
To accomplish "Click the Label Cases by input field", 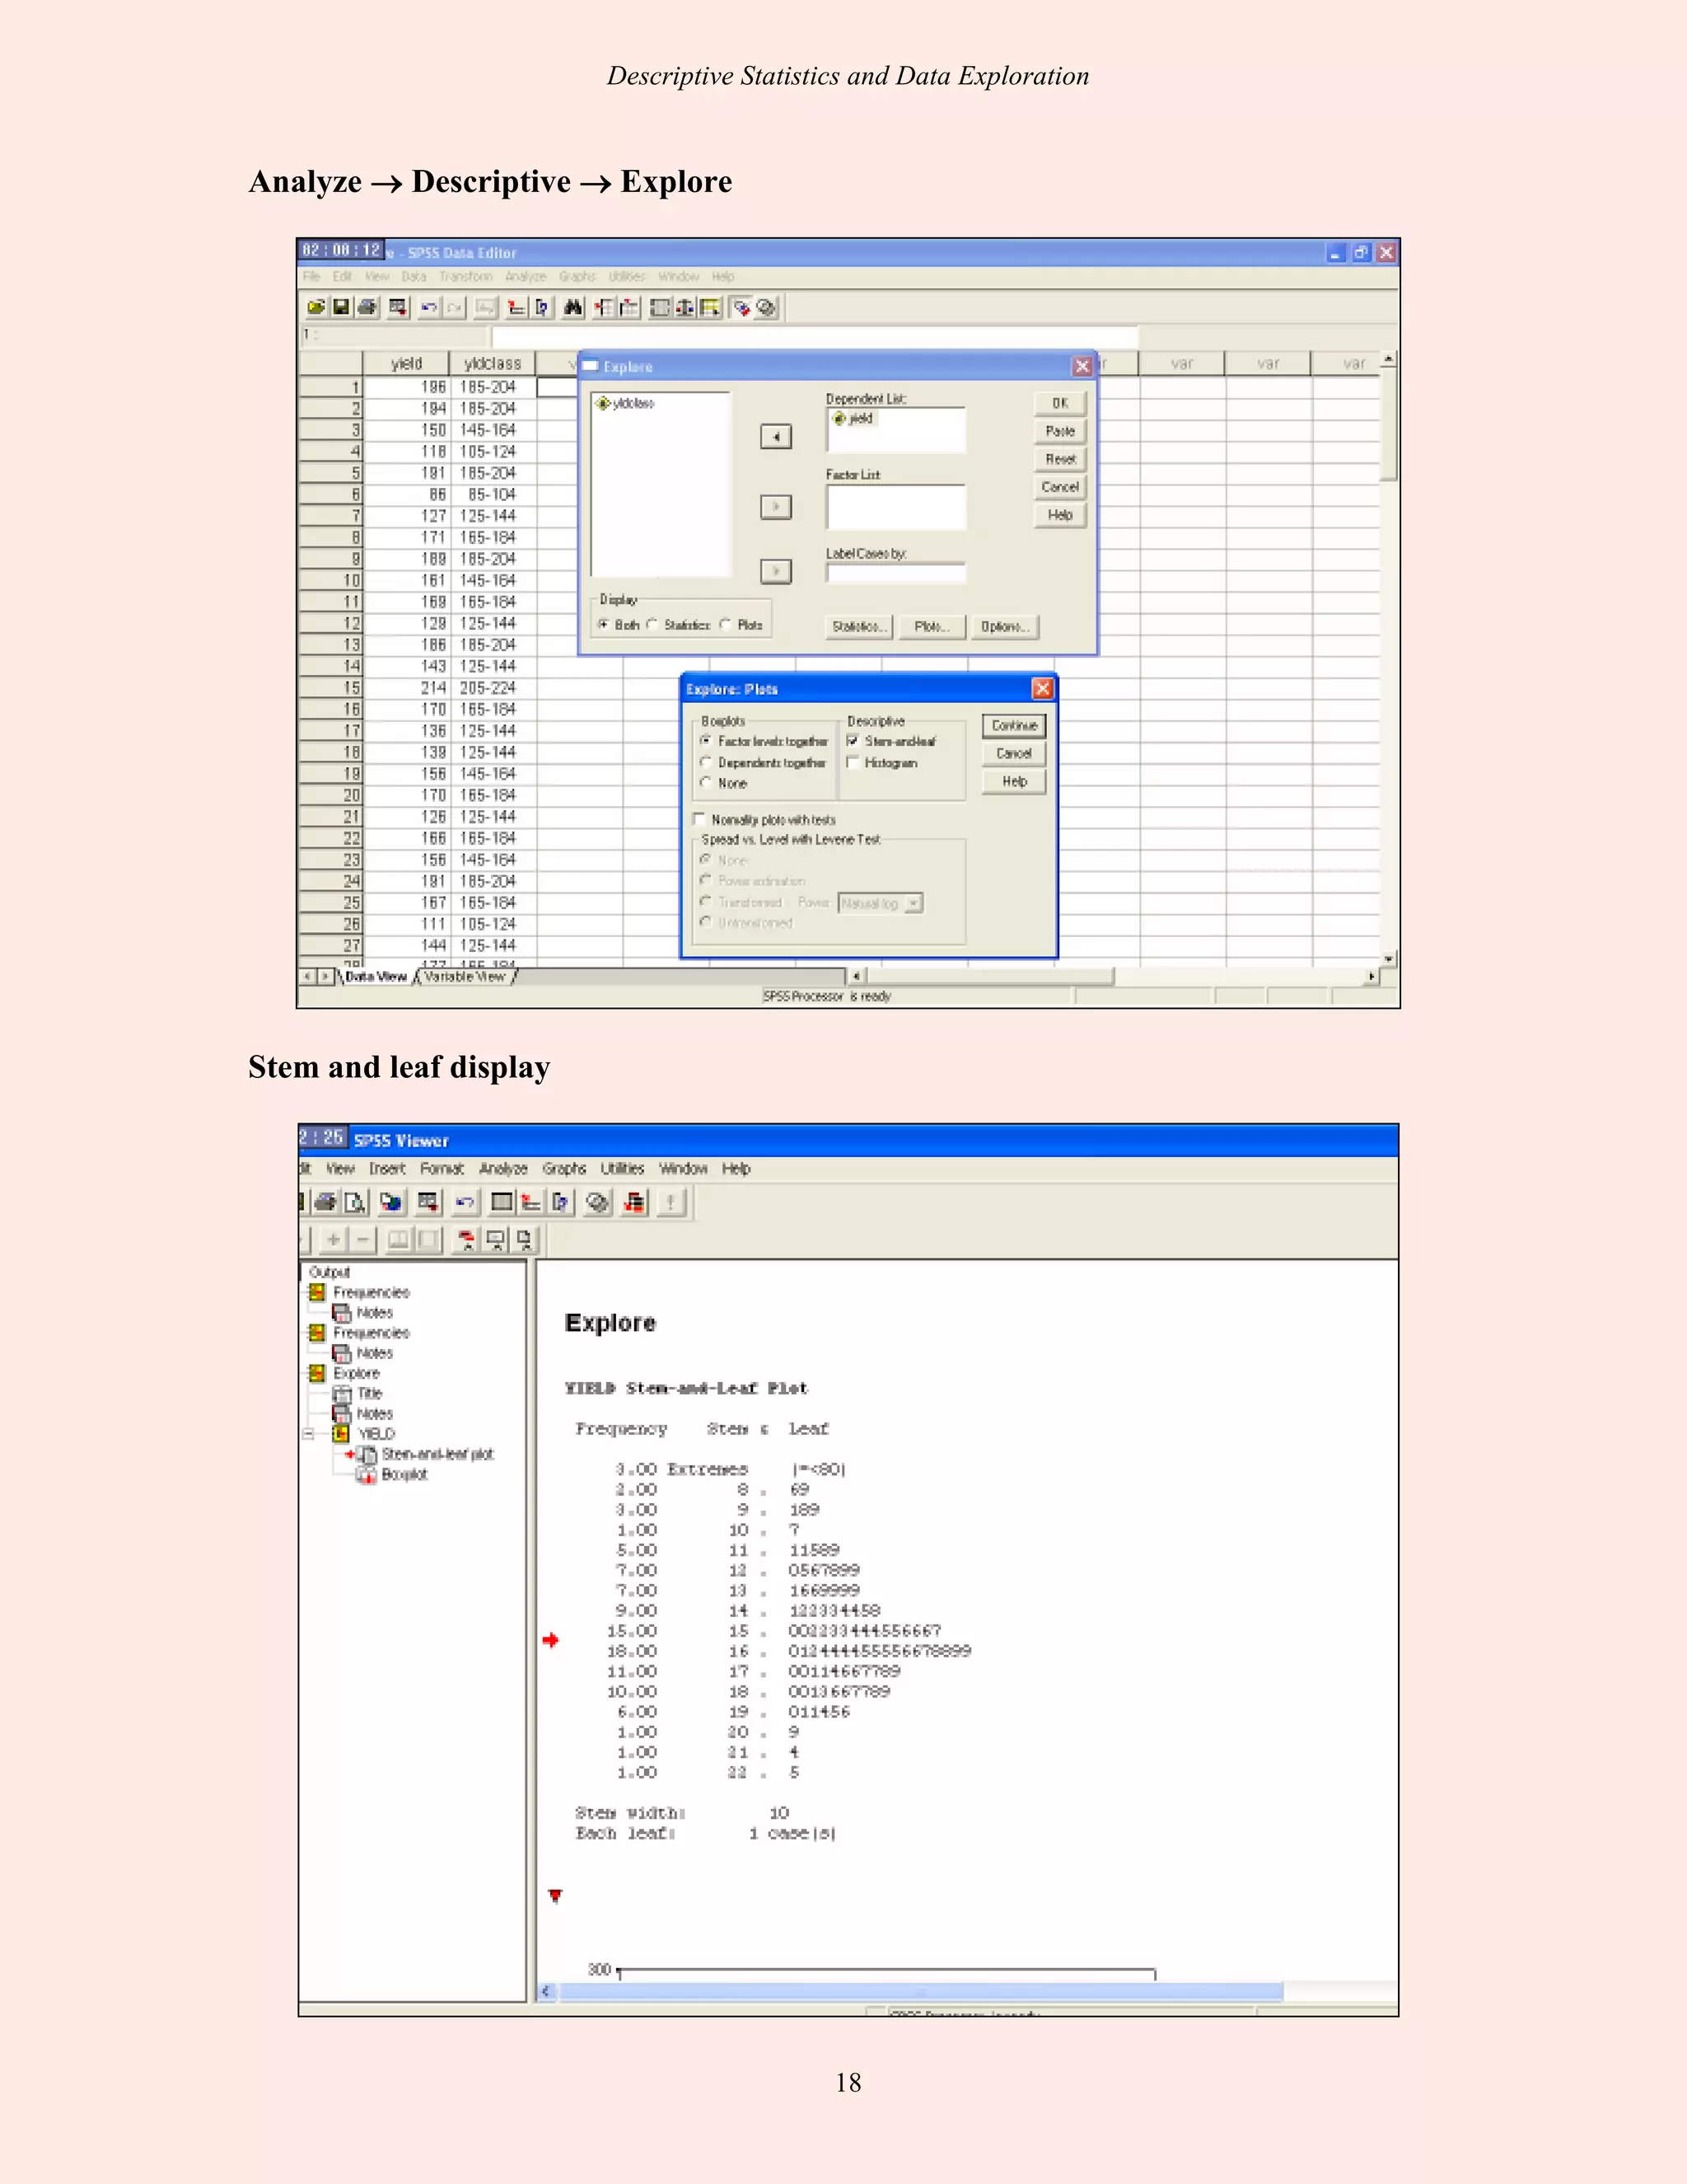I will [x=895, y=573].
